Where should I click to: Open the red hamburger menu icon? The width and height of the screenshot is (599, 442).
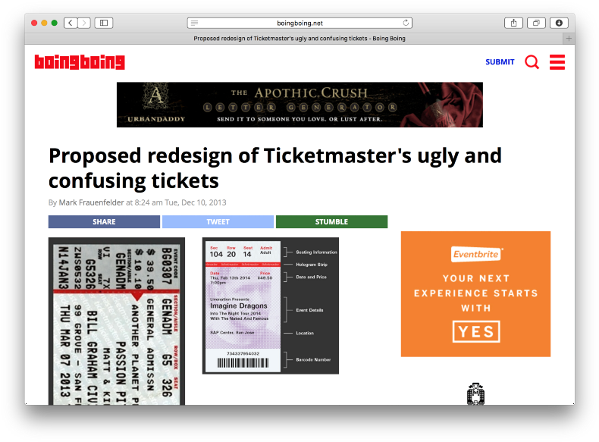tap(557, 62)
